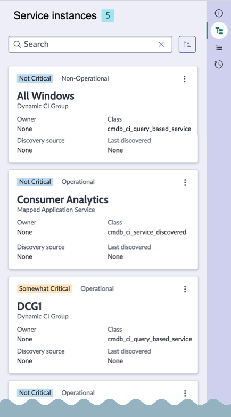Open DCG1 card three-dot menu
231x417 pixels.
[185, 289]
